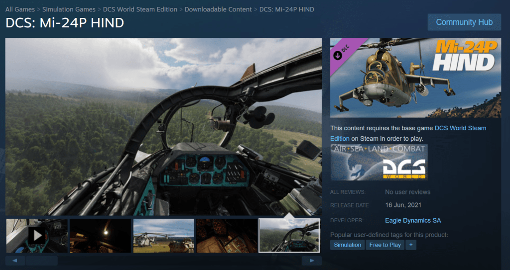Go to All Games breadcrumb
This screenshot has height=270, width=510.
click(20, 9)
